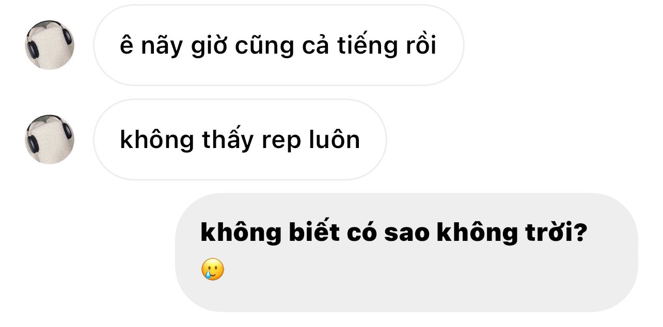
Task: Select the teary smiling emoji in the reply
Action: [213, 270]
